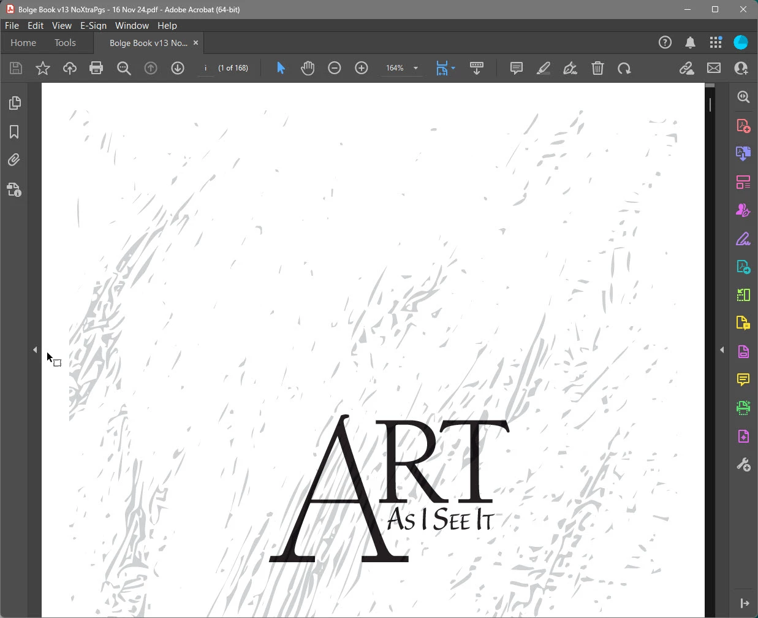Viewport: 758px width, 618px height.
Task: Collapse right panel bottom arrow button
Action: point(744,603)
